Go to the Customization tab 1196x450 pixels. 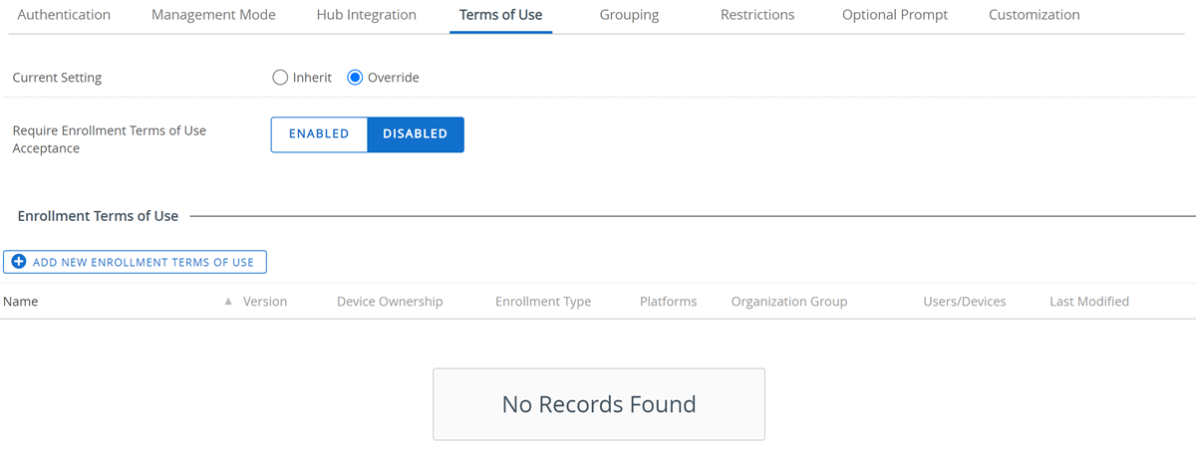click(1034, 15)
